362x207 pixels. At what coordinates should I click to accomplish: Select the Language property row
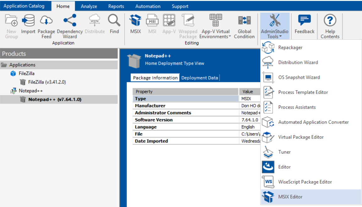197,127
